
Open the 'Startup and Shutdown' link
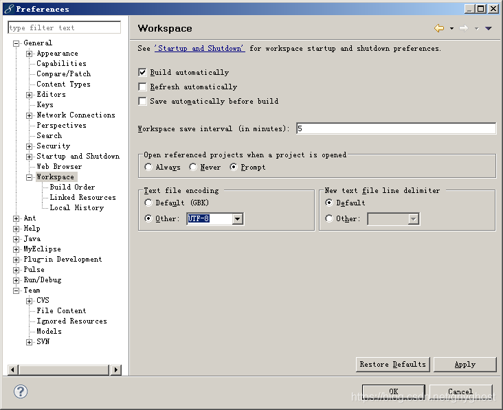coord(199,48)
